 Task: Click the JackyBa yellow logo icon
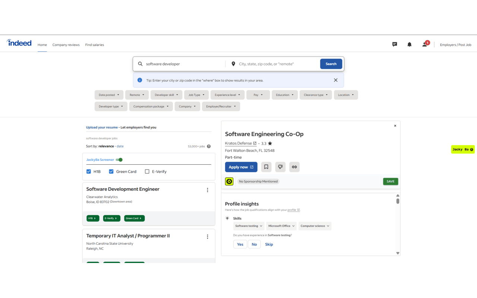pos(229,181)
